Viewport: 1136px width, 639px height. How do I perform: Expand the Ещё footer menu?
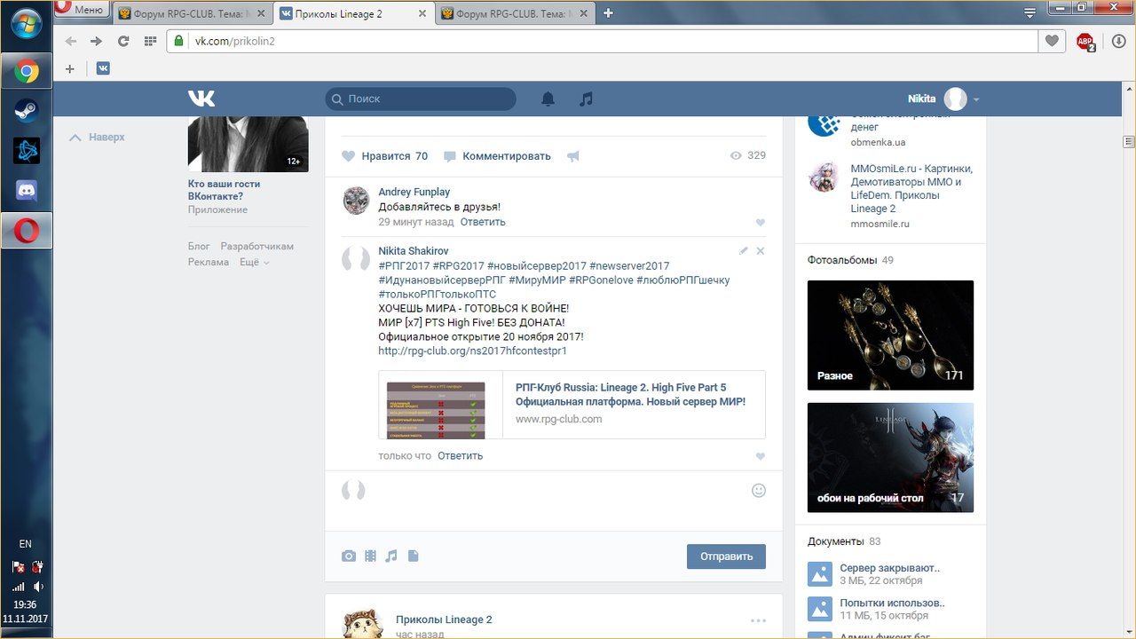[255, 263]
